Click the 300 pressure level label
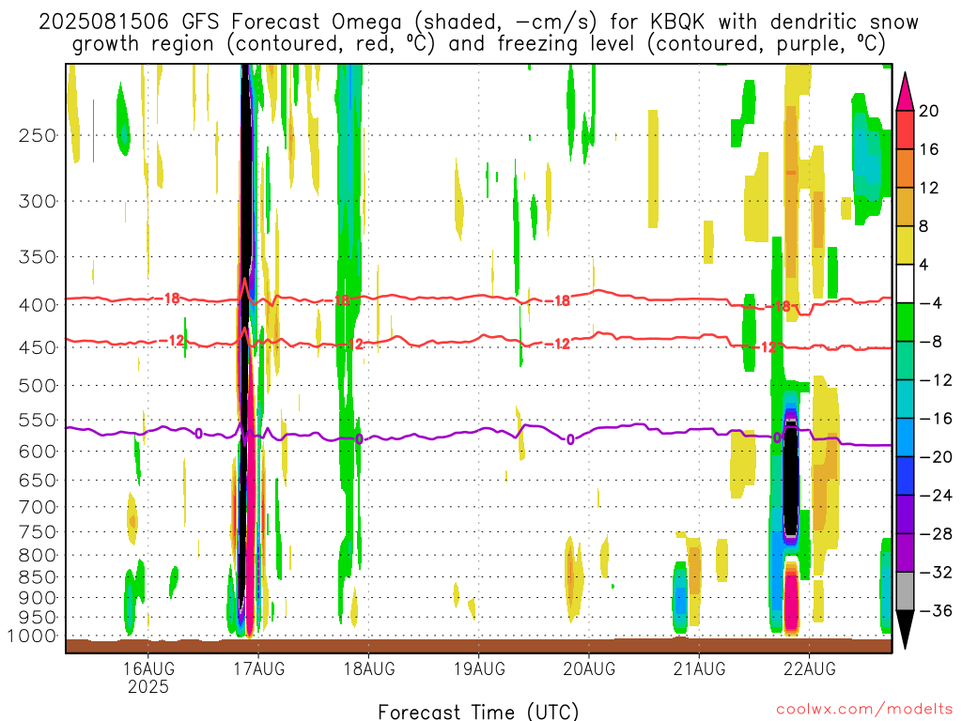 tap(37, 201)
